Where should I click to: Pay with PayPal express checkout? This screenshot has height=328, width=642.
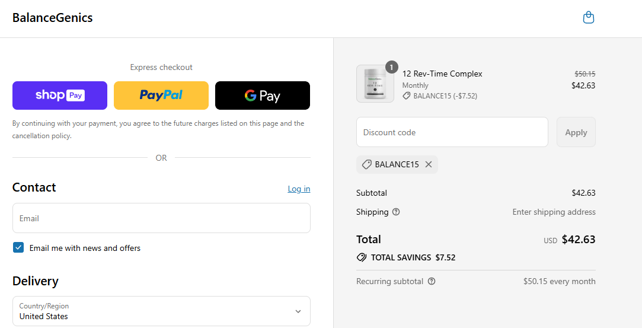click(x=161, y=95)
